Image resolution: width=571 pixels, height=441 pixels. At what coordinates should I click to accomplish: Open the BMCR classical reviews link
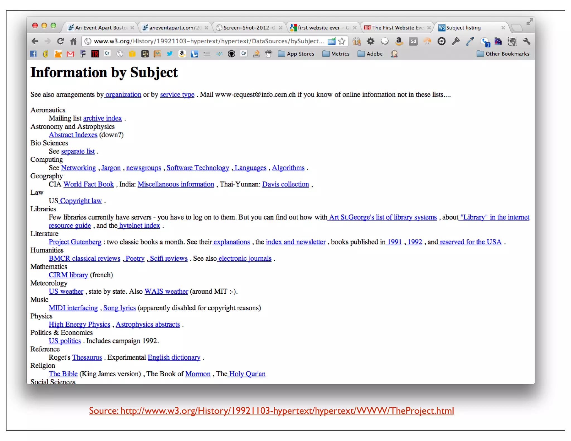[84, 258]
